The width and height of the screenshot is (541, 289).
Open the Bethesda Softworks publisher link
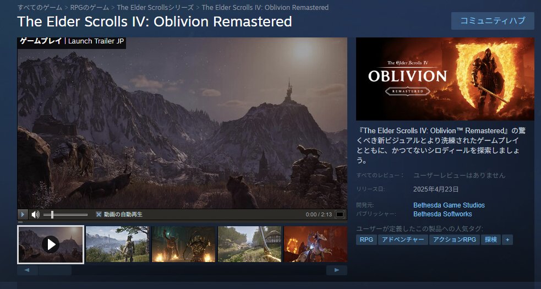pyautogui.click(x=442, y=214)
